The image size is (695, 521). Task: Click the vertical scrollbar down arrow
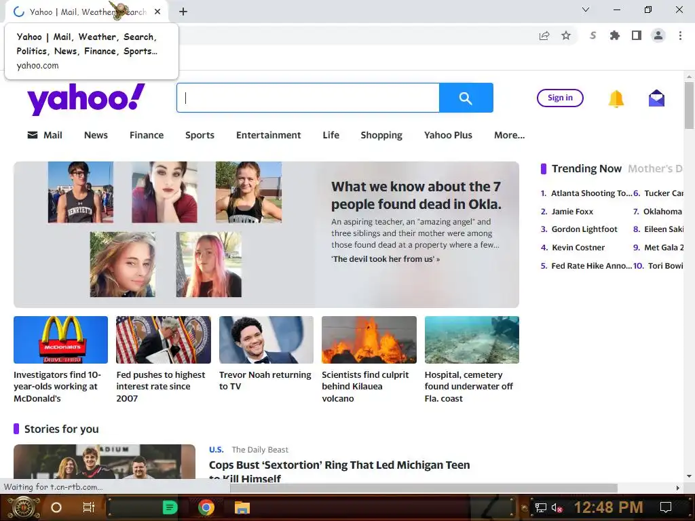689,476
